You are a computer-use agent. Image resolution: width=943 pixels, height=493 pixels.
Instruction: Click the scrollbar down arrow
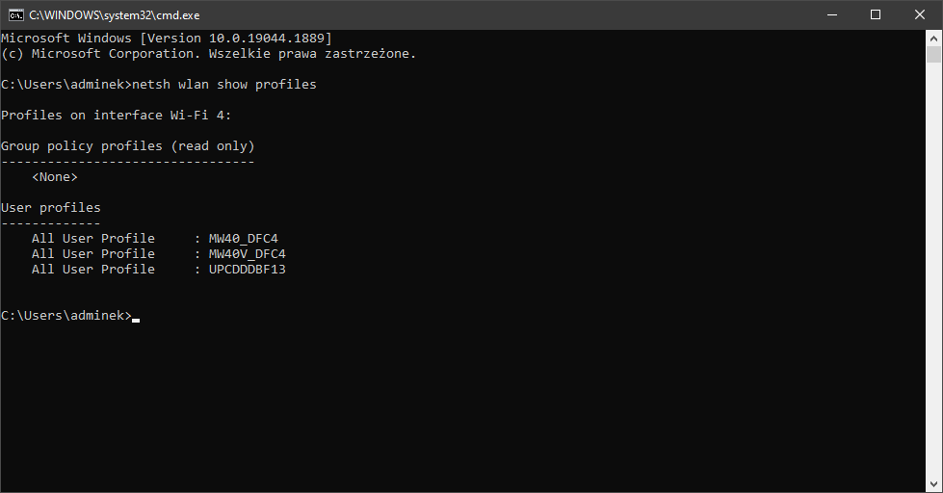[934, 484]
